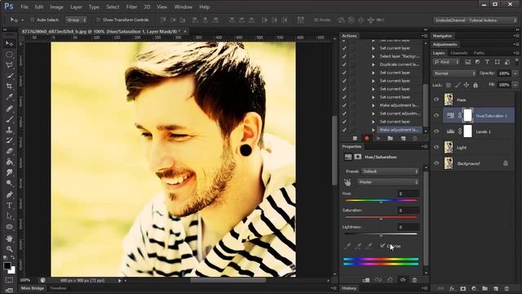Open the Fill value dropdown arrow
This screenshot has width=522, height=294.
[x=515, y=85]
